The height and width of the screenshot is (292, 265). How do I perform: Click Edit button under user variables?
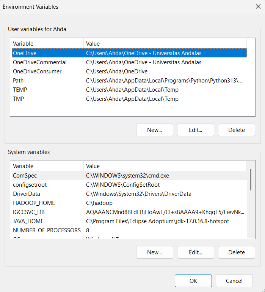pos(195,130)
